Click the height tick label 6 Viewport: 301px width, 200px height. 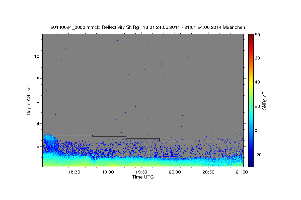38,101
